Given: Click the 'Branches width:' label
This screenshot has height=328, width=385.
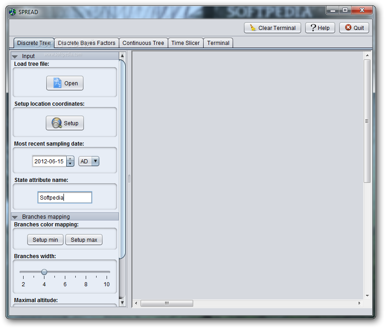Looking at the screenshot, I should pyautogui.click(x=35, y=256).
